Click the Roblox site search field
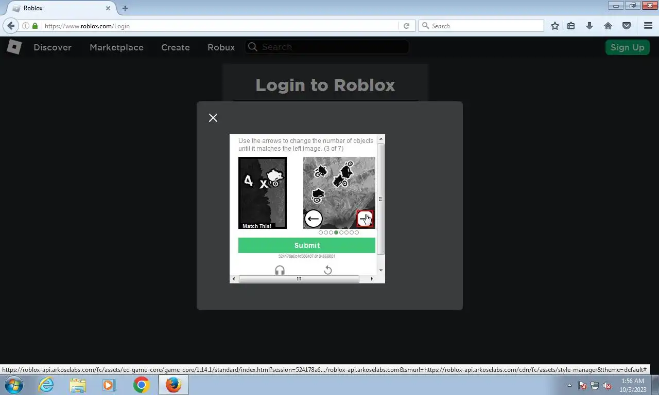 (x=327, y=47)
